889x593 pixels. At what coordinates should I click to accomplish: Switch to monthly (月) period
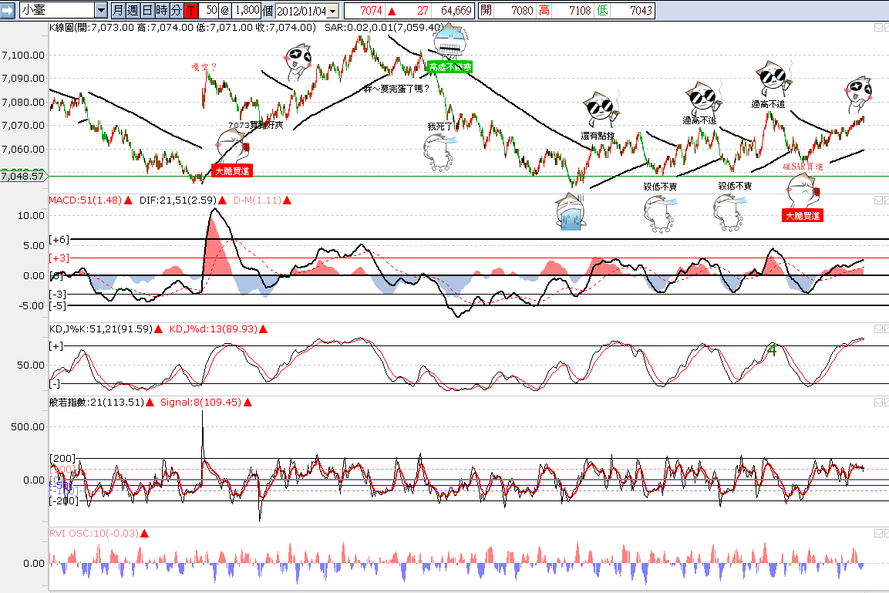(117, 10)
